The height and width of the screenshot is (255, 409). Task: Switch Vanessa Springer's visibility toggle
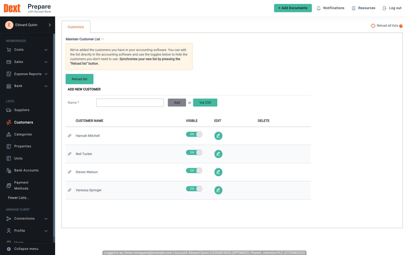pyautogui.click(x=194, y=189)
